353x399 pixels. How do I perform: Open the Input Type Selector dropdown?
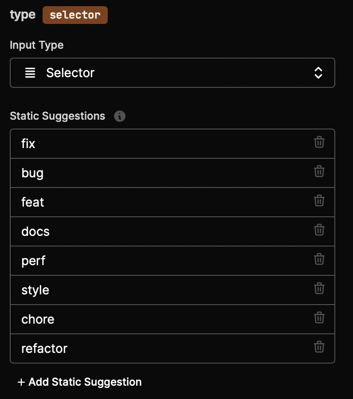point(173,73)
